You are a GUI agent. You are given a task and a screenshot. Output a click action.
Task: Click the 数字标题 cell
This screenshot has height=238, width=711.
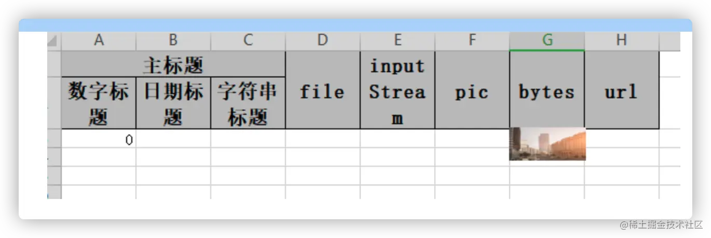tap(99, 103)
